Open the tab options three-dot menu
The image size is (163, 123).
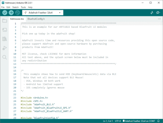pos(159,19)
